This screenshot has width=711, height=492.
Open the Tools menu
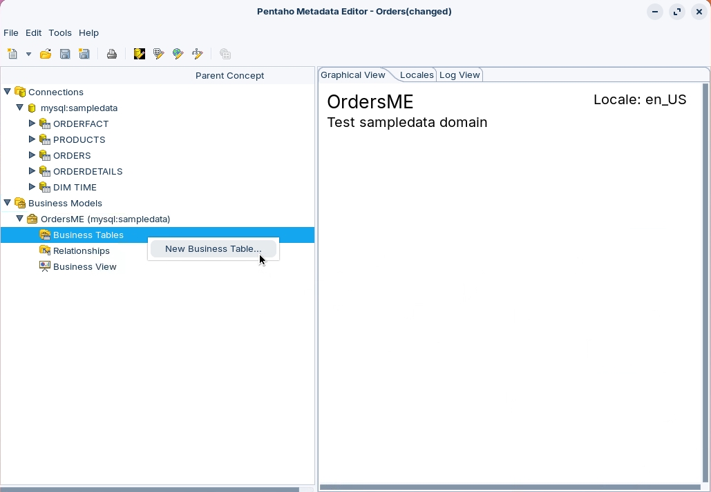click(x=60, y=32)
